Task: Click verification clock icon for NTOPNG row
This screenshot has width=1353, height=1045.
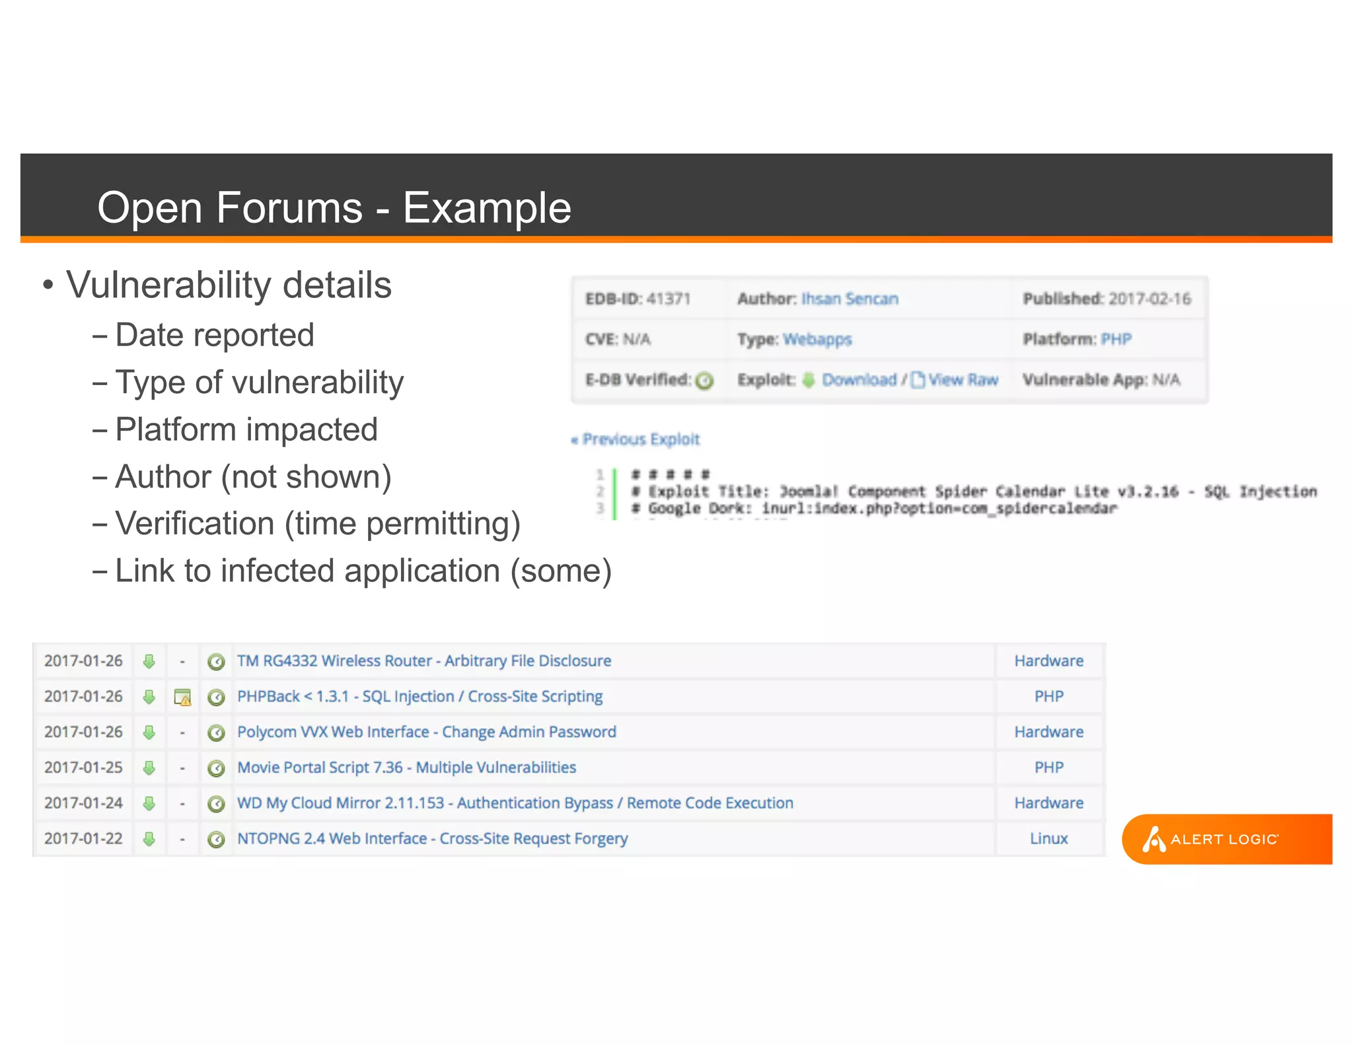Action: (216, 840)
